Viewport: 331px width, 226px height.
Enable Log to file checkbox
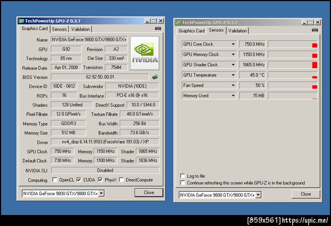183,176
